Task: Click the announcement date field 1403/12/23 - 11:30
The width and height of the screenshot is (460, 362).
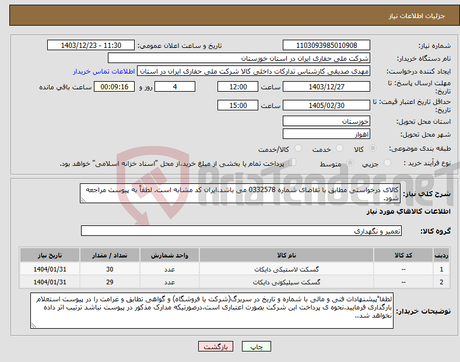Action: [90, 46]
